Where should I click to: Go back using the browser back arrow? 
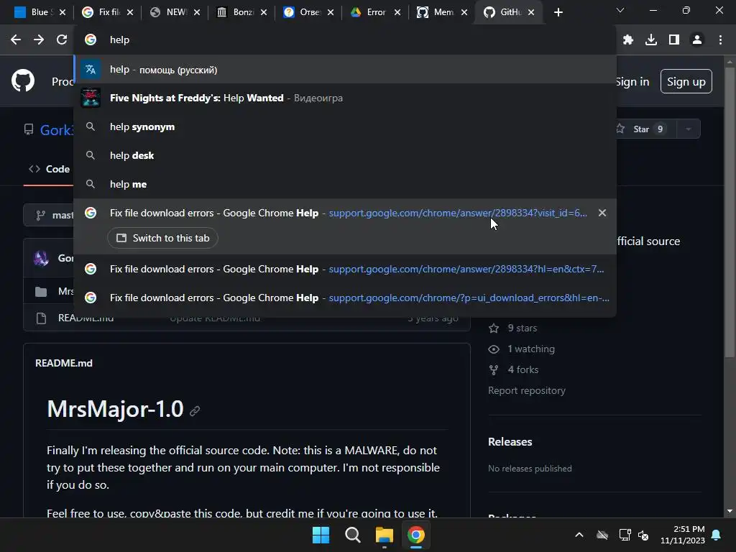(16, 40)
